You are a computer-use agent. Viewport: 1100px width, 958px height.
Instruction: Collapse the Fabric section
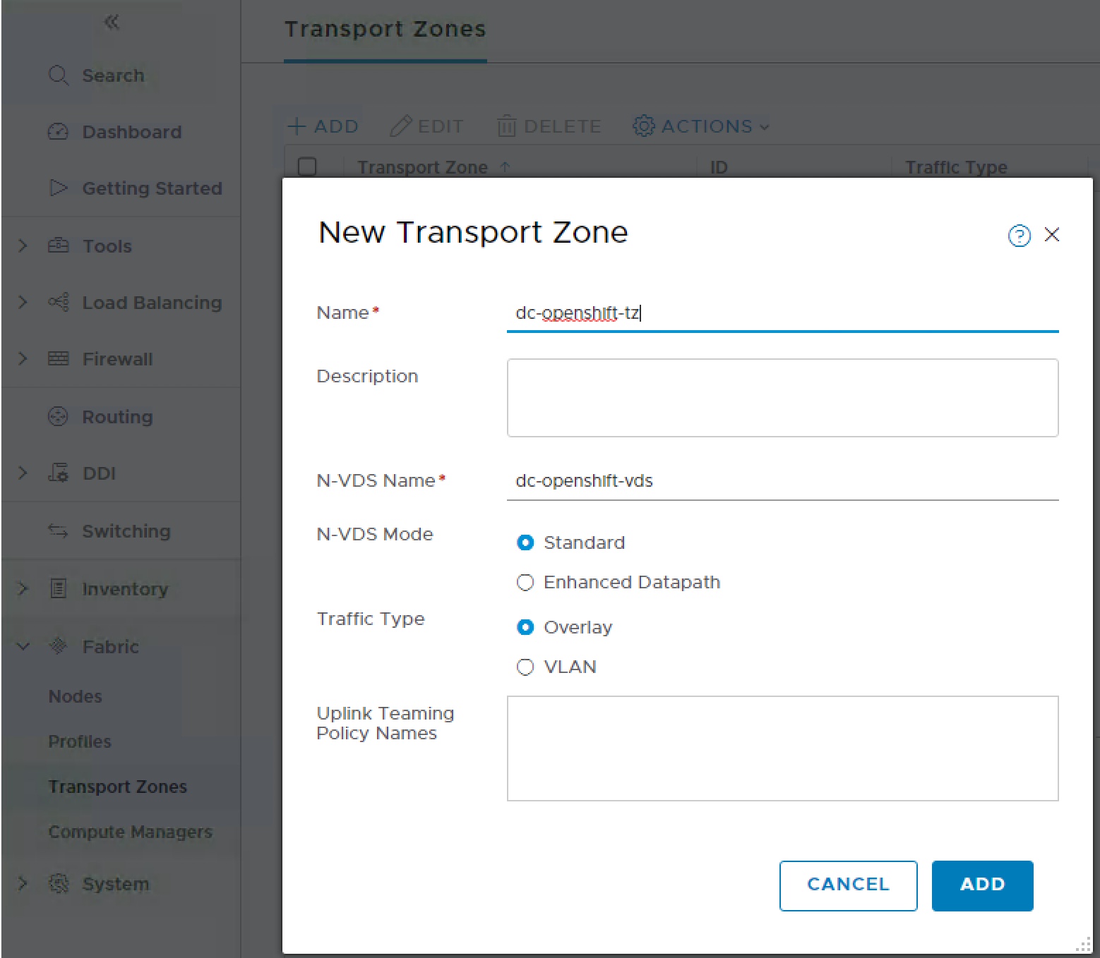pos(22,646)
